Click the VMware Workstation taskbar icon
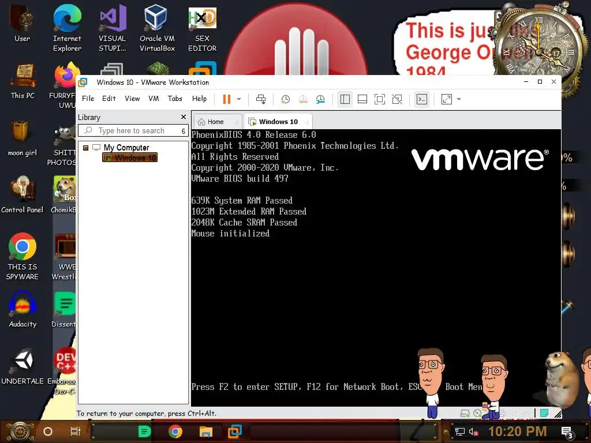 point(235,431)
